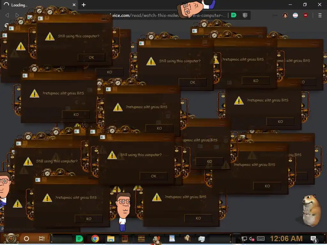Click the uBlock Origin extension icon
Image resolution: width=327 pixels, height=245 pixels.
(306, 15)
